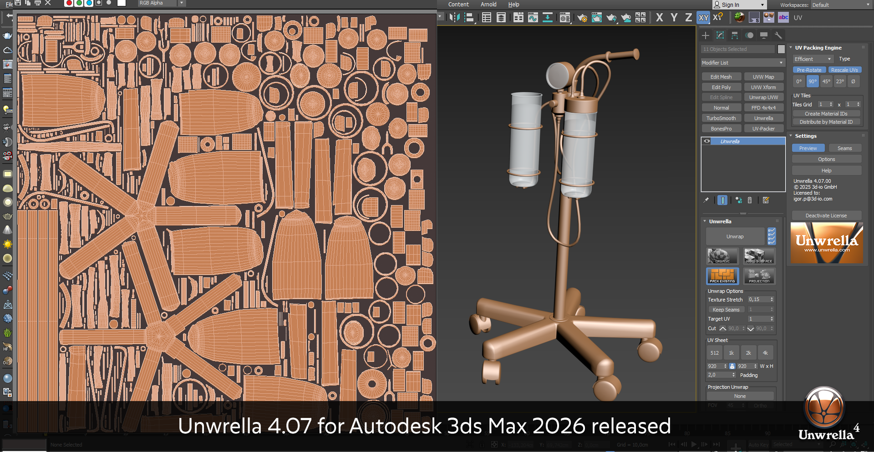Image resolution: width=874 pixels, height=452 pixels.
Task: Click the Mirror tool icon in toolbar
Action: point(454,18)
